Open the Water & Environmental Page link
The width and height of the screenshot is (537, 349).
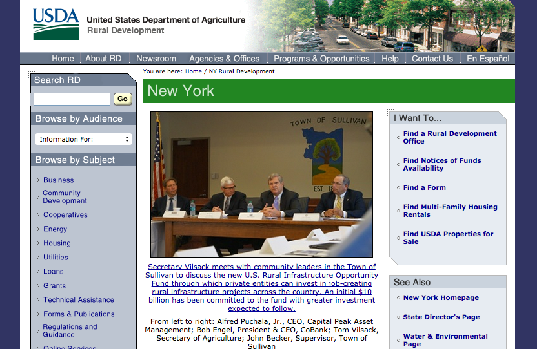[x=445, y=340]
